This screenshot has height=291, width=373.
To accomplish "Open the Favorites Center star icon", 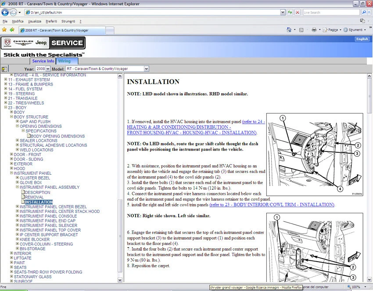I will [x=4, y=29].
